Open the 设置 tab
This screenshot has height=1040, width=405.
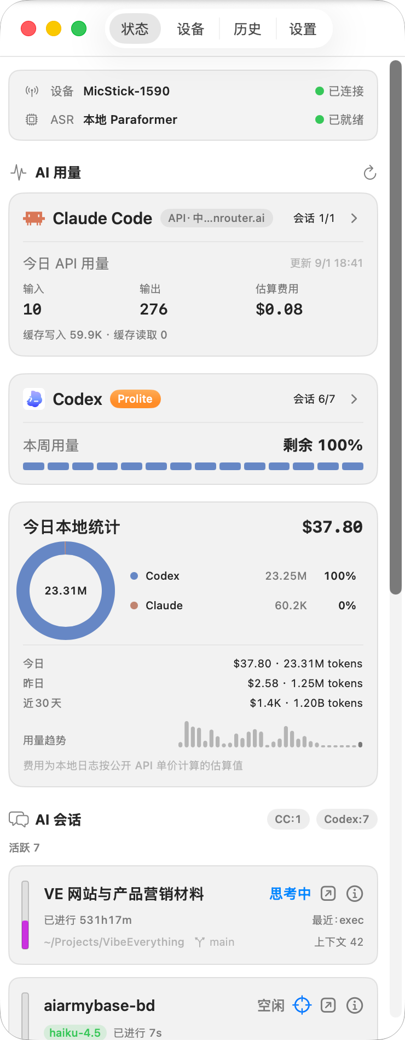(x=303, y=28)
